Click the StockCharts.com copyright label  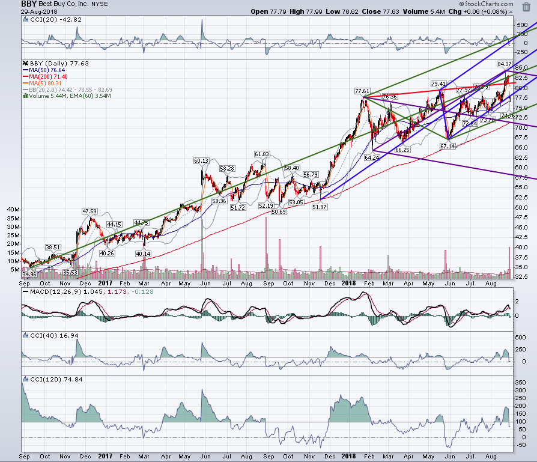point(487,4)
